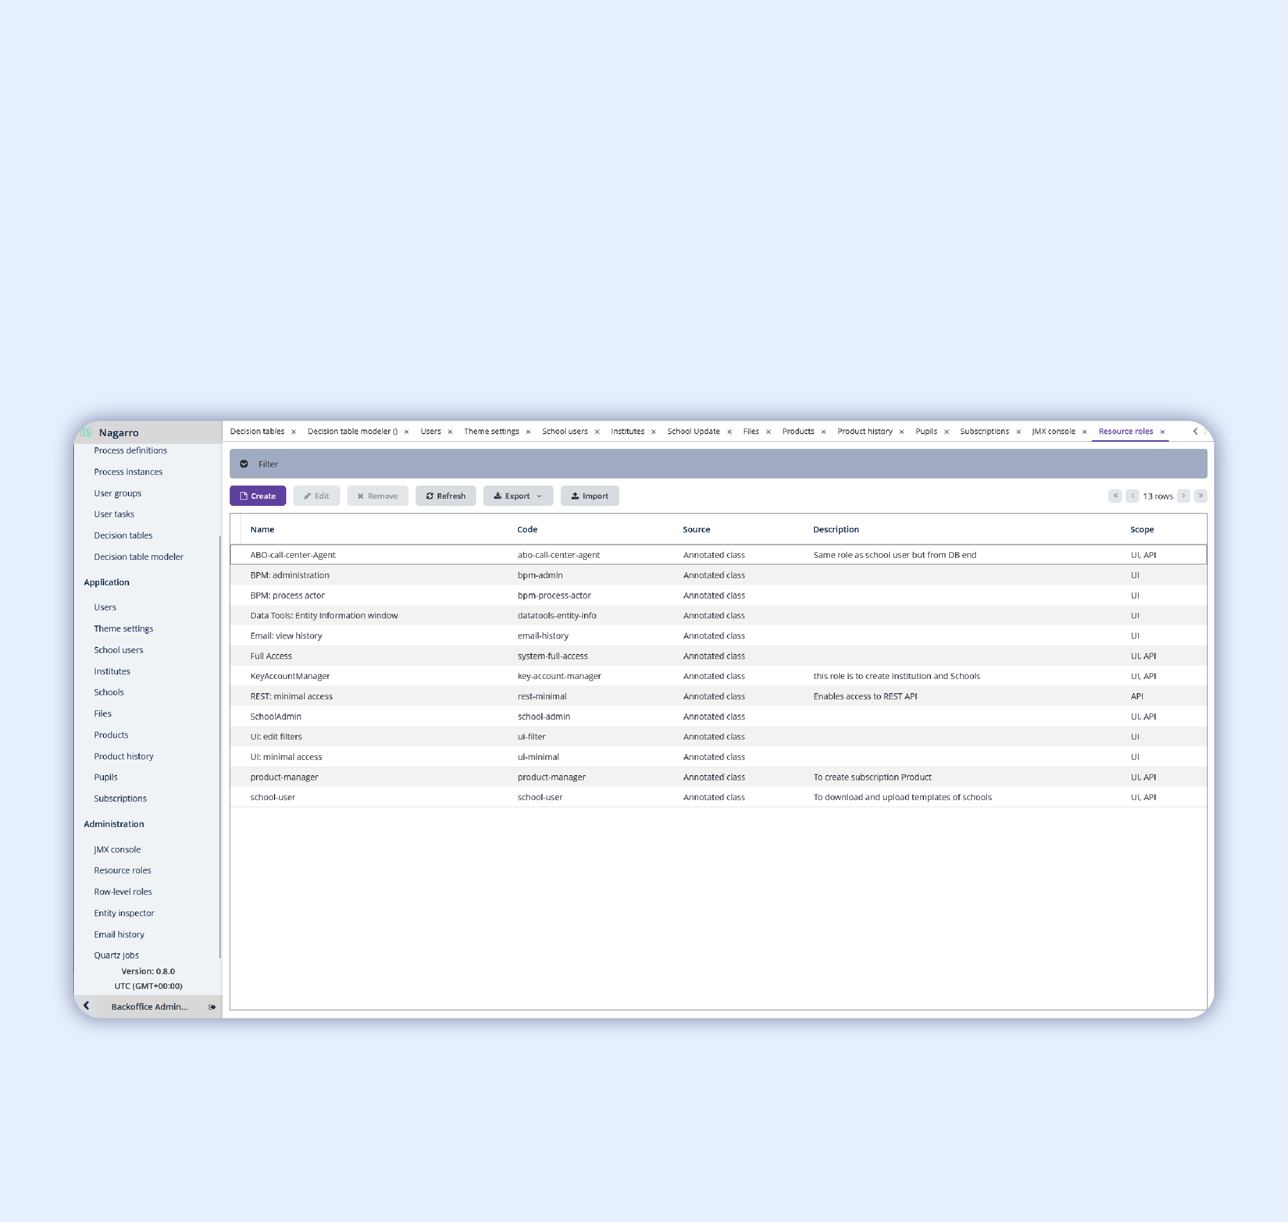This screenshot has width=1288, height=1222.
Task: Navigate to previous page arrow icon
Action: pos(1131,496)
